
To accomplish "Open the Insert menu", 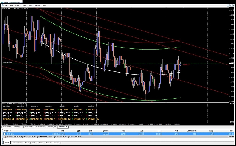I will [x=17, y=5].
